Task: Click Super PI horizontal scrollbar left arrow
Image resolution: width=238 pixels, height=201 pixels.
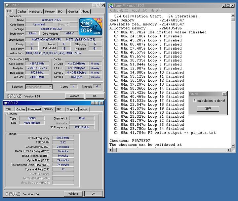Action: click(x=111, y=150)
